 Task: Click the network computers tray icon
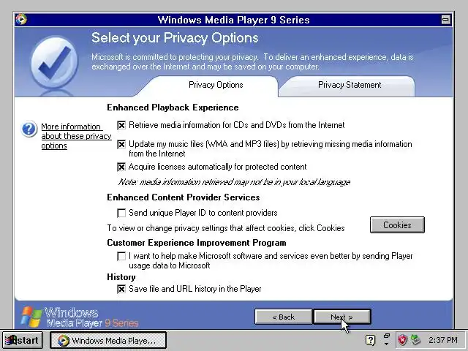click(x=415, y=339)
